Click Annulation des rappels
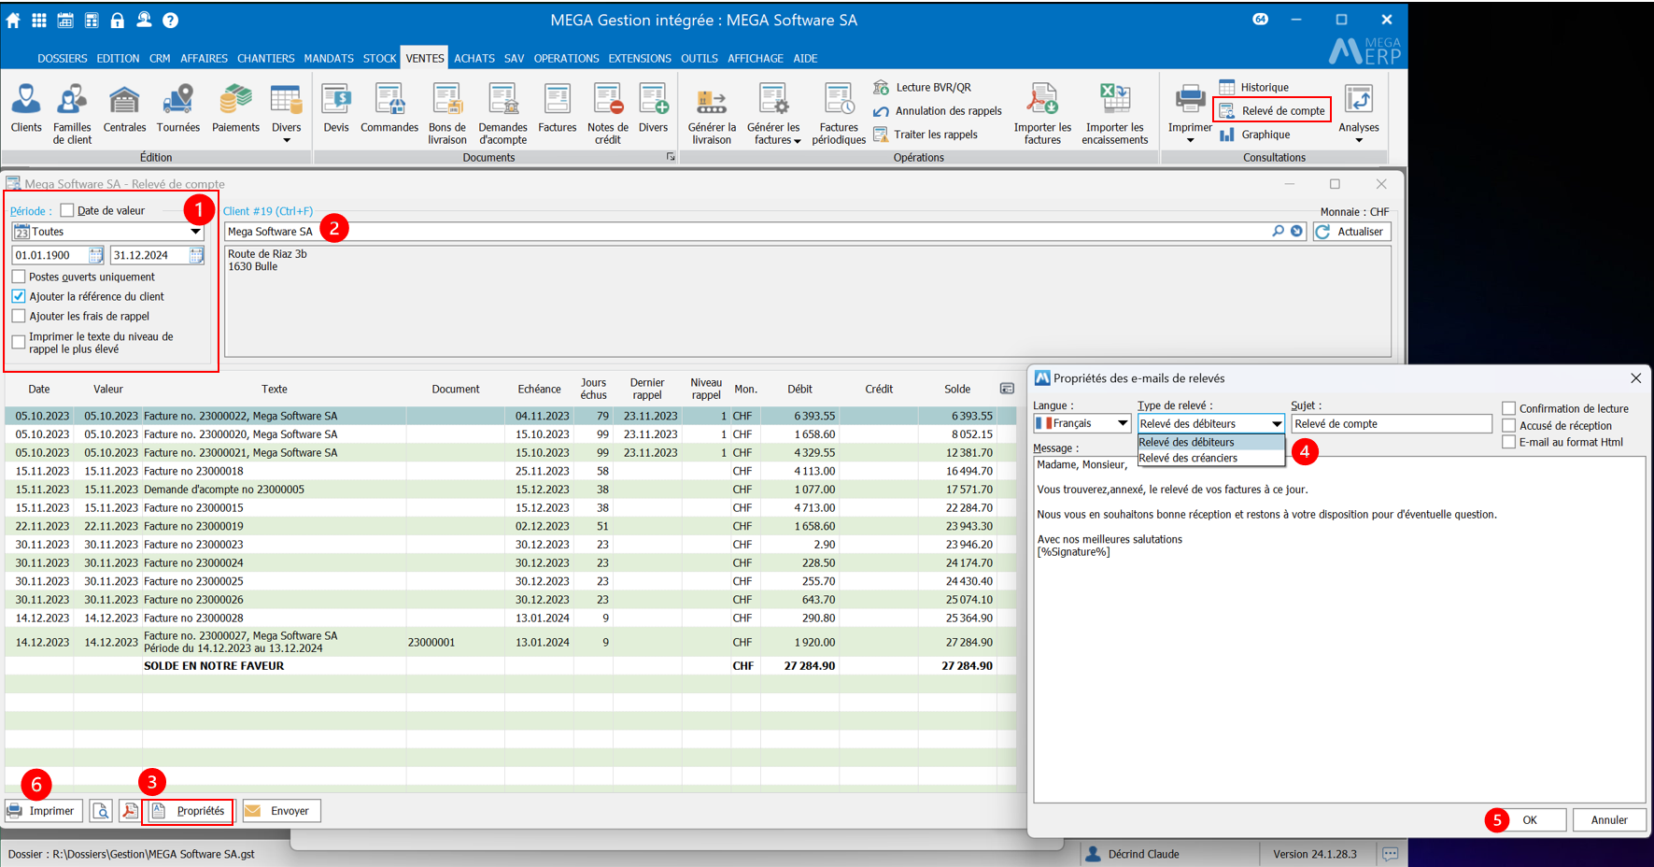 tap(938, 111)
